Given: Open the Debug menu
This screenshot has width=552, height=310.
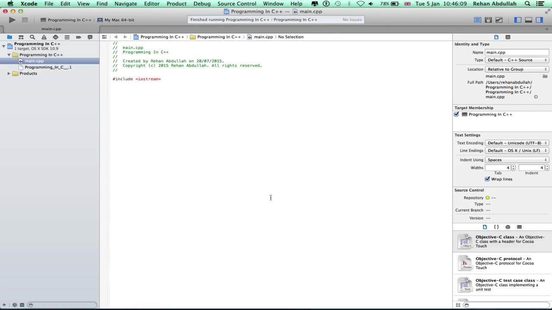Looking at the screenshot, I should click(x=202, y=3).
